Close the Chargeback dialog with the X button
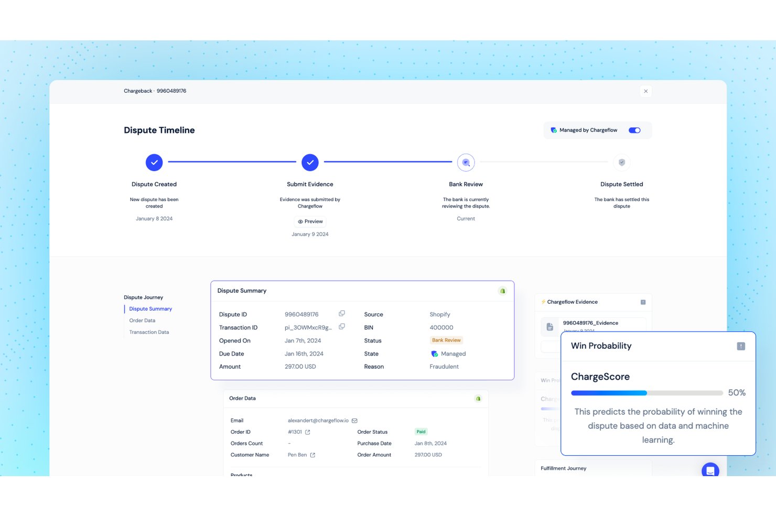This screenshot has height=517, width=776. point(645,91)
